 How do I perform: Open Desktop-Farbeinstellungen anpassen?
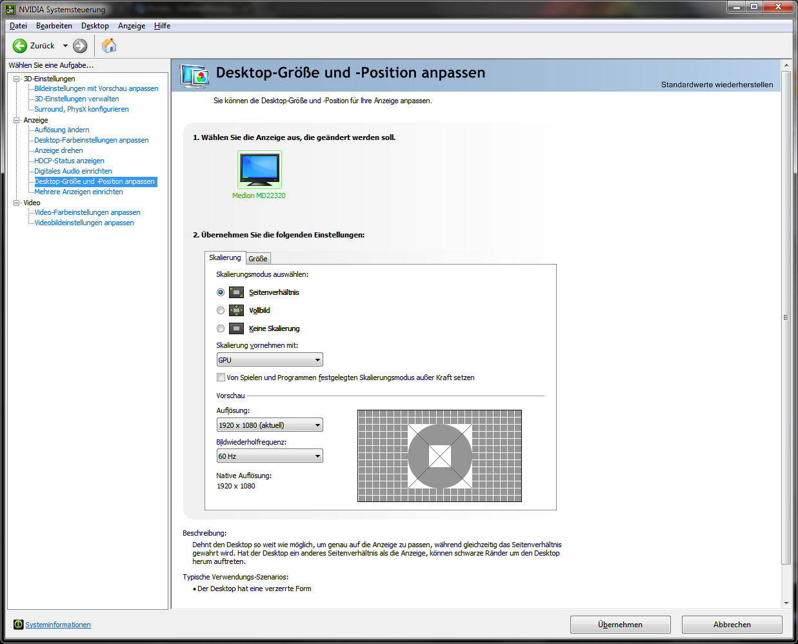pos(92,140)
